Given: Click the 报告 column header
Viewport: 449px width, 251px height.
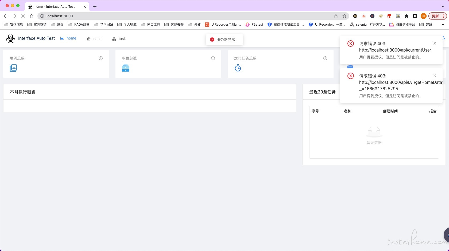Looking at the screenshot, I should tap(433, 111).
